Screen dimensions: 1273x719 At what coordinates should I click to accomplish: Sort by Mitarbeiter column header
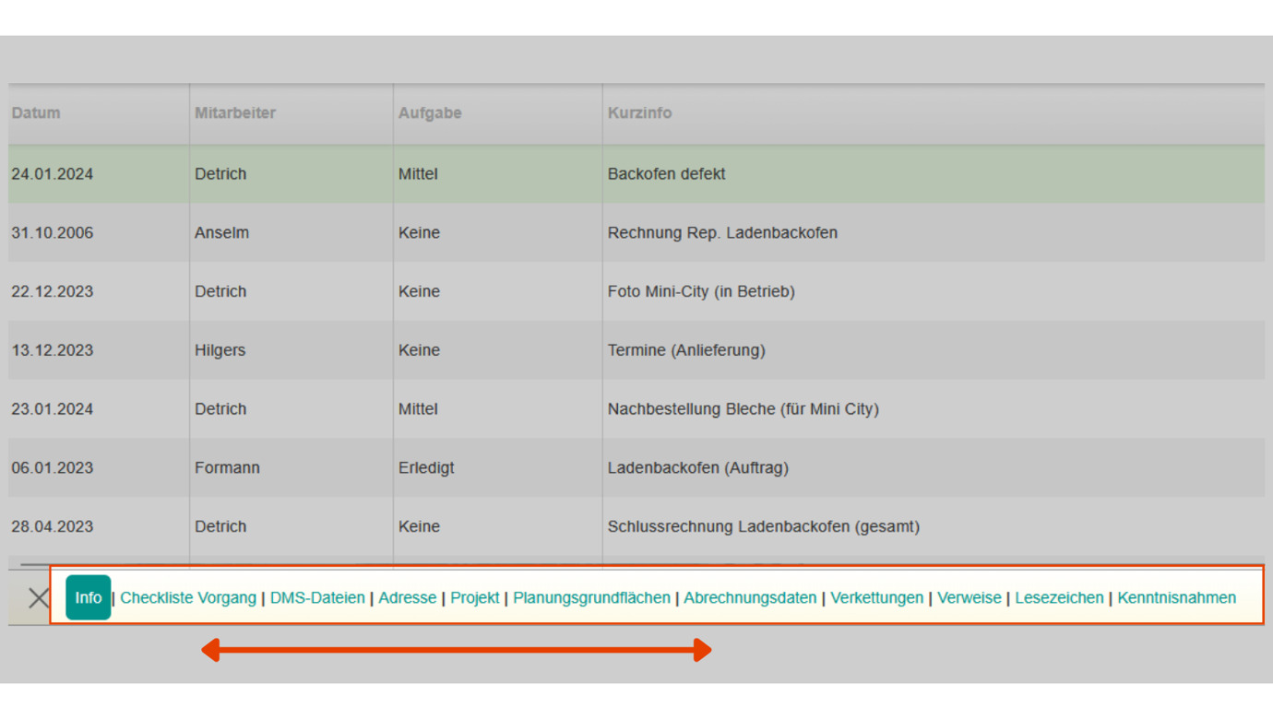(x=235, y=112)
